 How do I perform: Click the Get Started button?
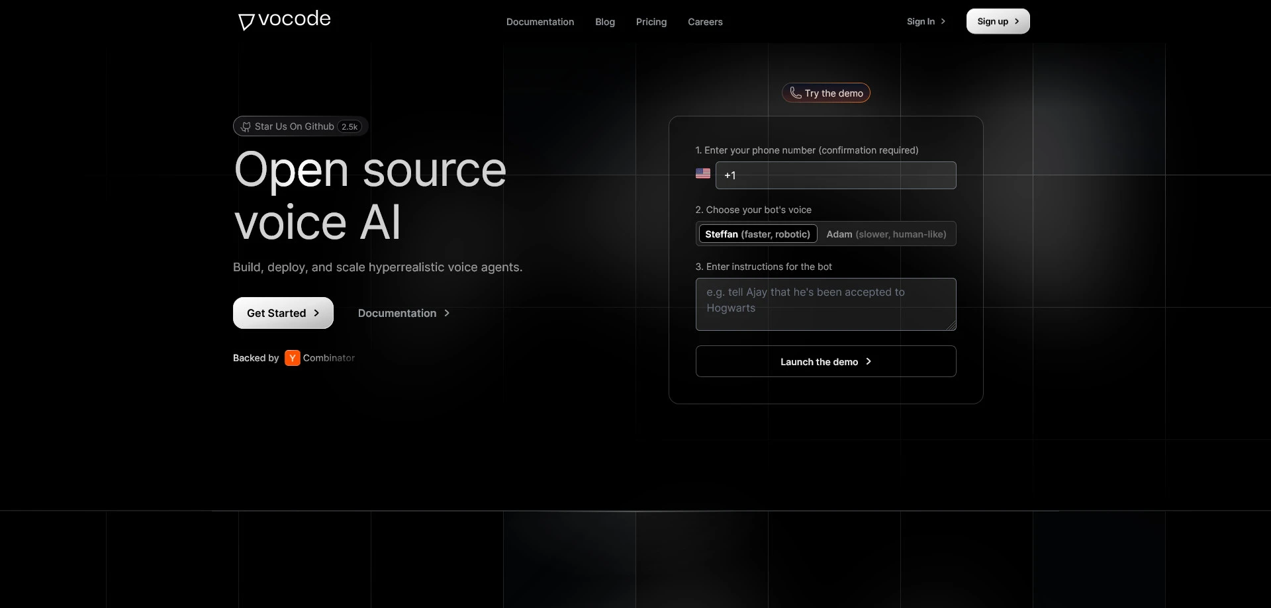[x=283, y=313]
